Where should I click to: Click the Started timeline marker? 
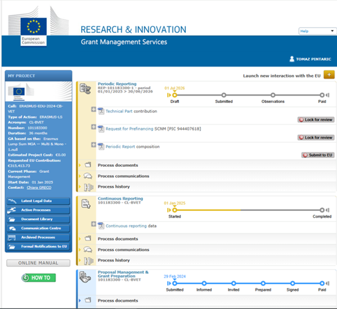pos(175,210)
